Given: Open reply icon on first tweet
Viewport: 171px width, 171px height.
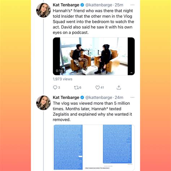Looking at the screenshot, I should [x=55, y=87].
